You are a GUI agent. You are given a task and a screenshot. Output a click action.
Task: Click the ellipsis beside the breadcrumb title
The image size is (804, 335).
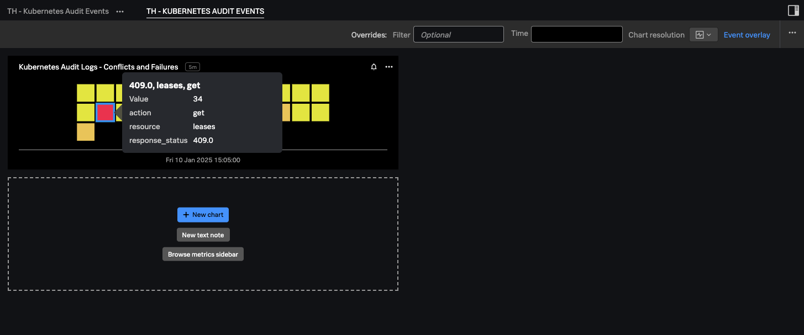120,10
